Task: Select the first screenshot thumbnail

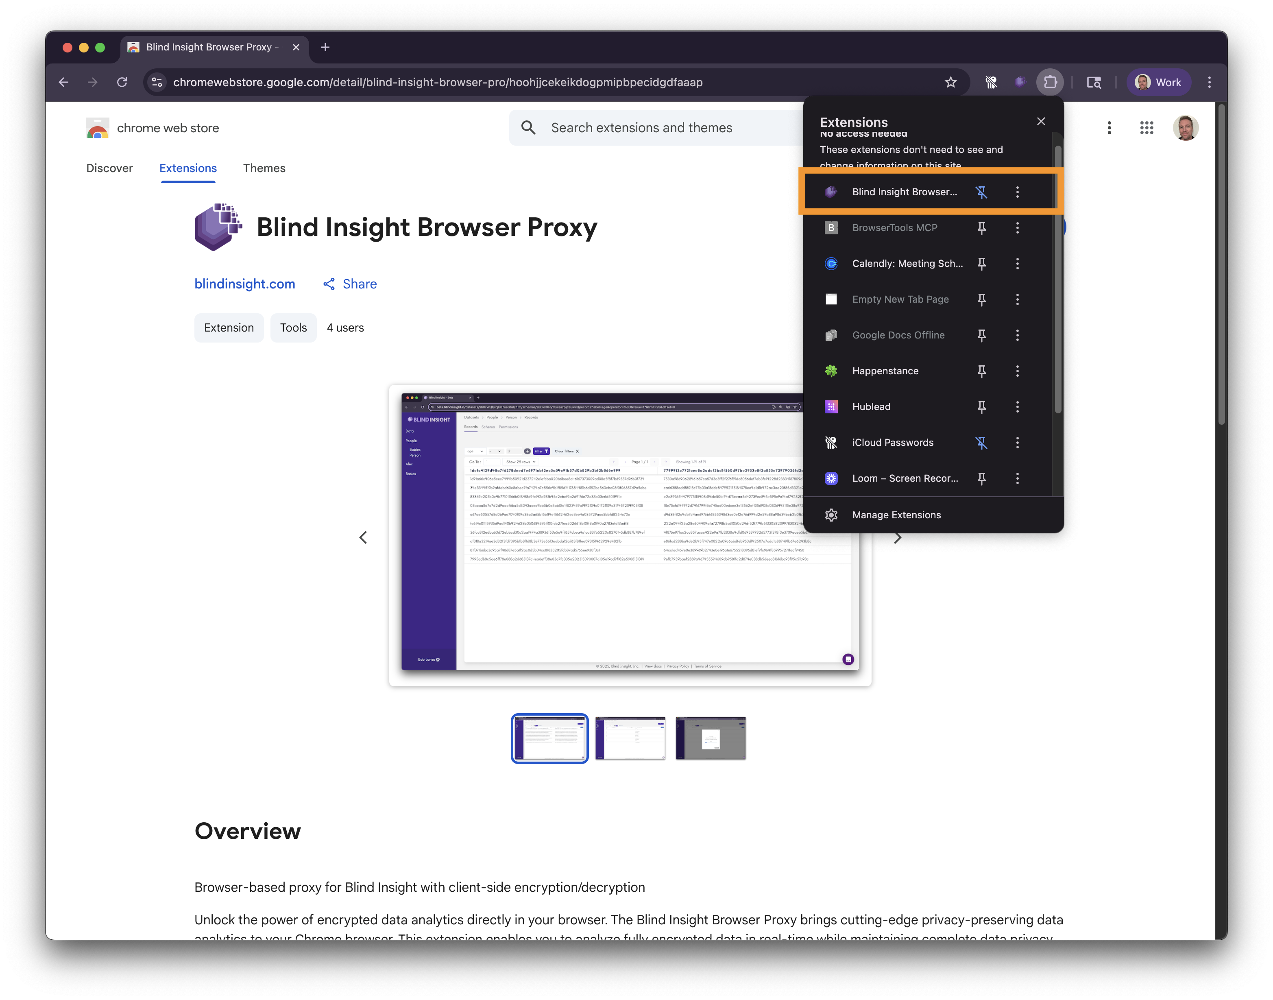Action: pyautogui.click(x=549, y=738)
